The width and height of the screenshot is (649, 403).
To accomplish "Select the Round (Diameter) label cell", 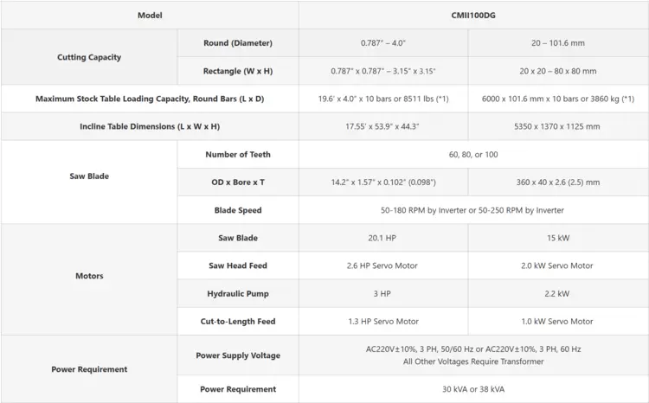I will click(238, 43).
